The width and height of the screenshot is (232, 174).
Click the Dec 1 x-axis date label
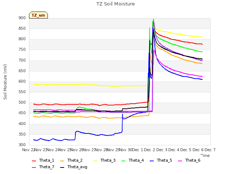point(137,150)
